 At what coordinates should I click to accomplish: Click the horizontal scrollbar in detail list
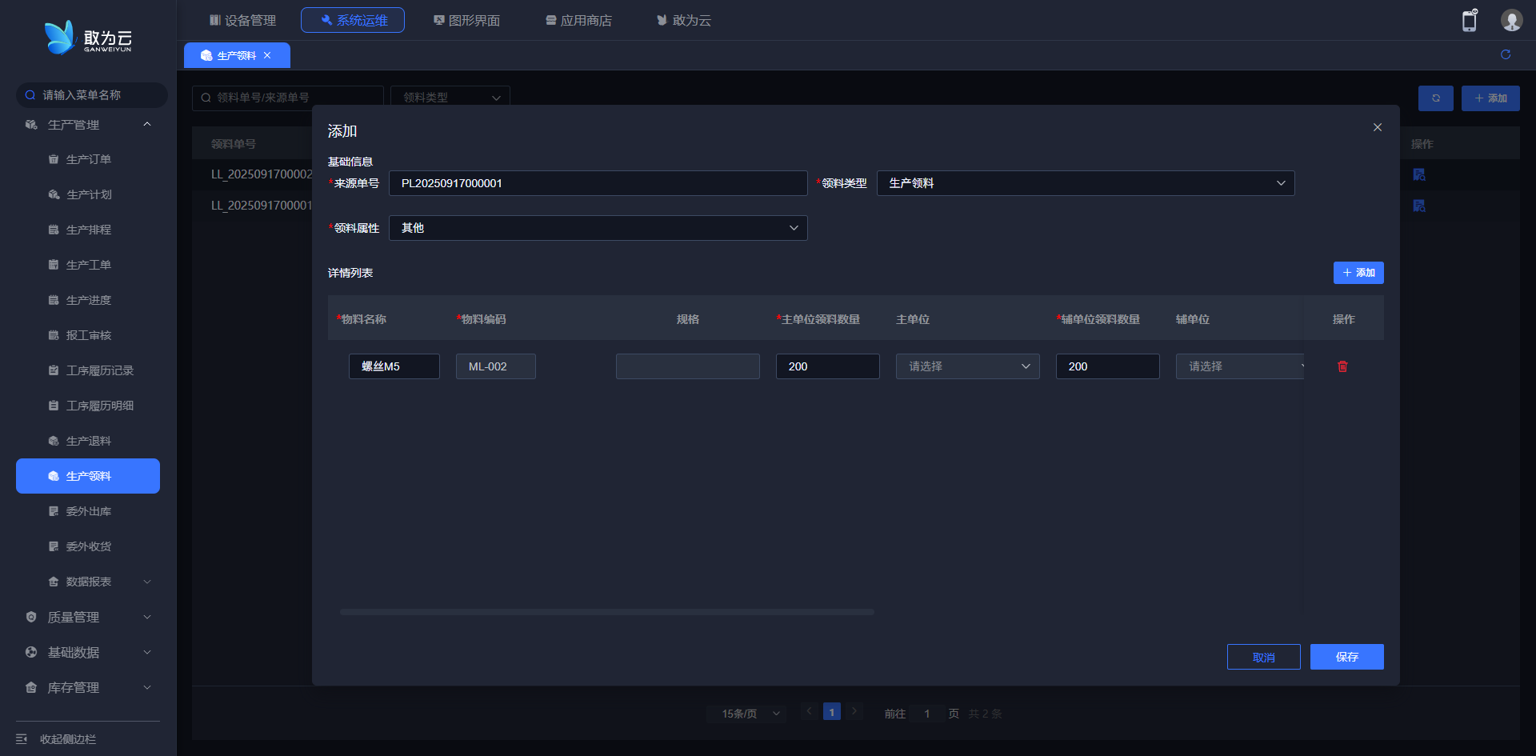606,612
